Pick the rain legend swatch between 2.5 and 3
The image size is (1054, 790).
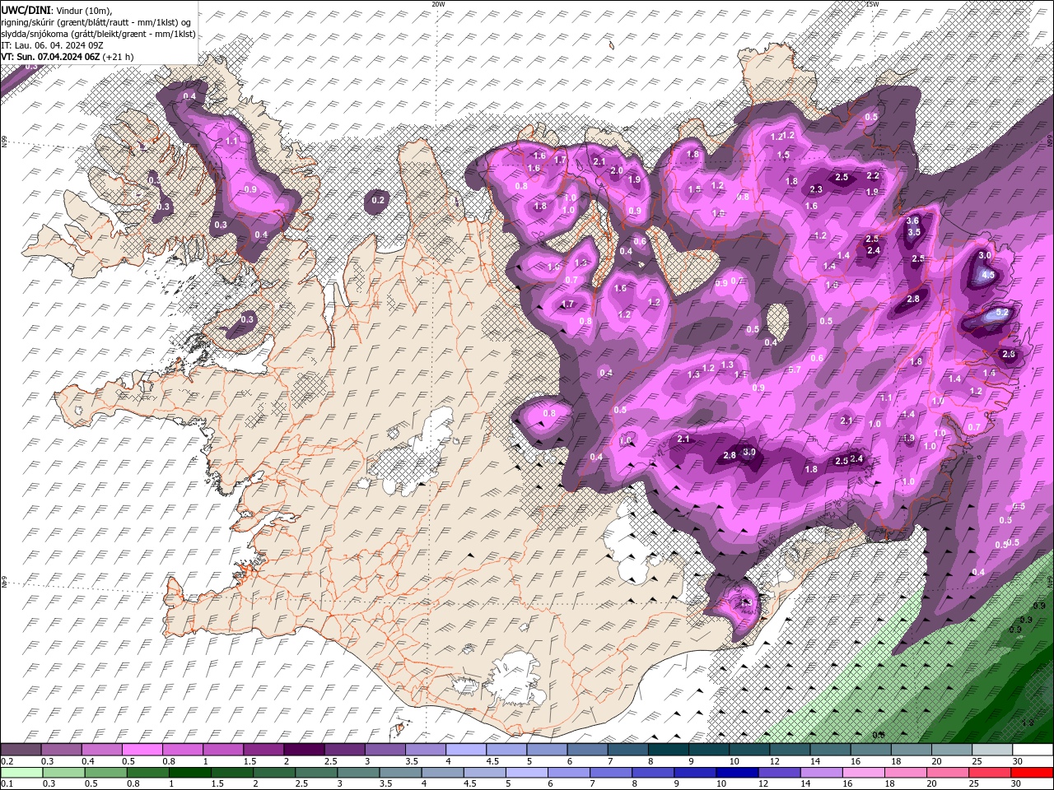click(315, 772)
